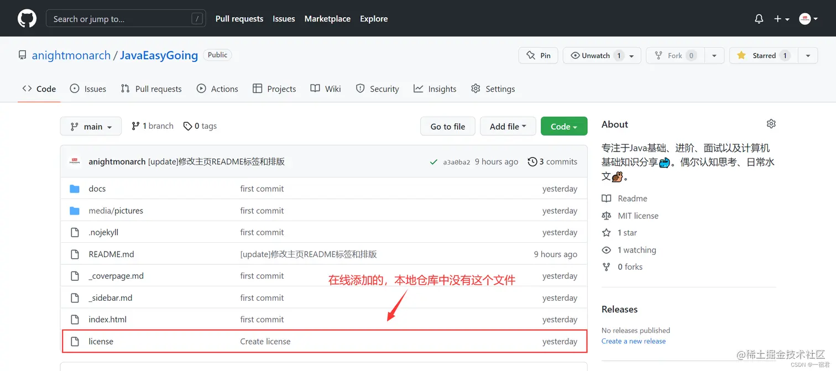
Task: Open the JavaEasyGoing repository link
Action: coord(159,55)
